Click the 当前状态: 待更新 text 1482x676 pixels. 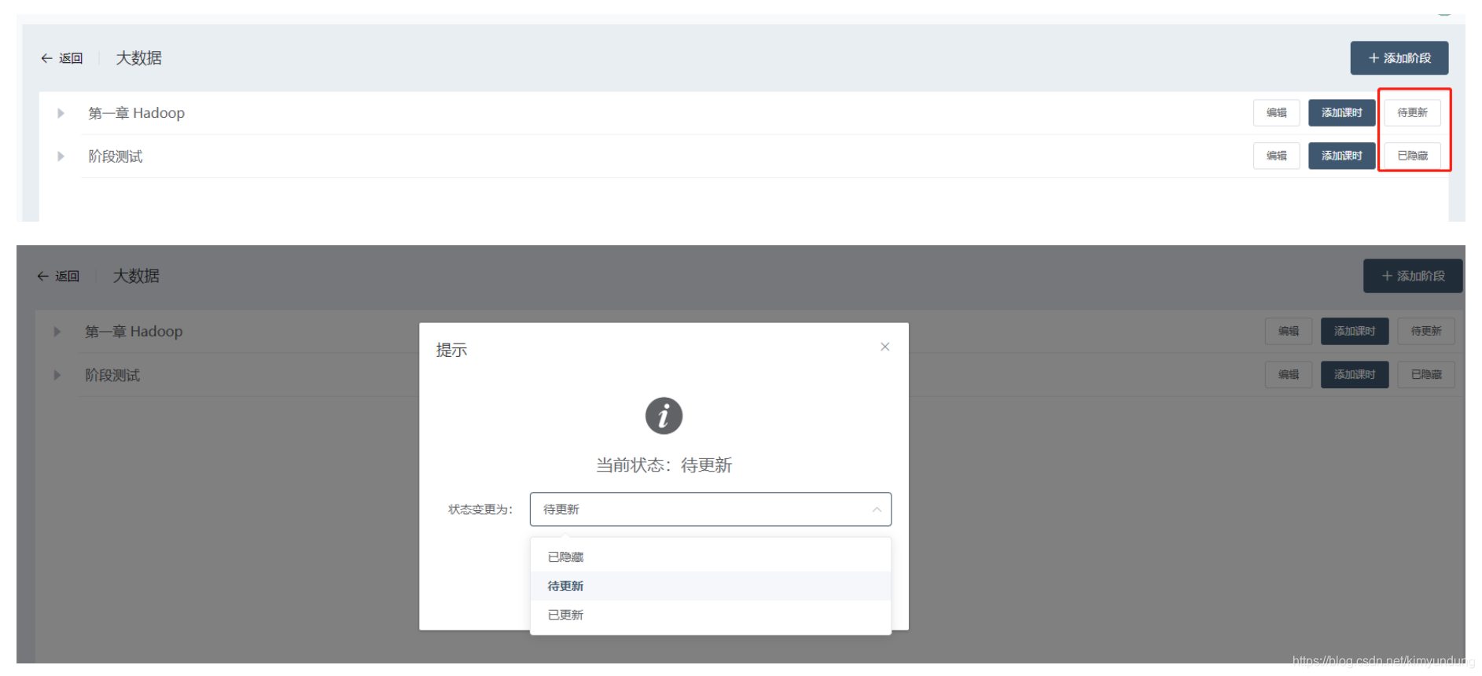pyautogui.click(x=664, y=465)
